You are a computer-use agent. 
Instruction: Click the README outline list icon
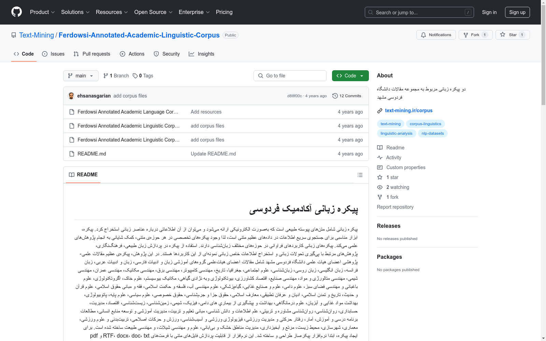(x=360, y=175)
